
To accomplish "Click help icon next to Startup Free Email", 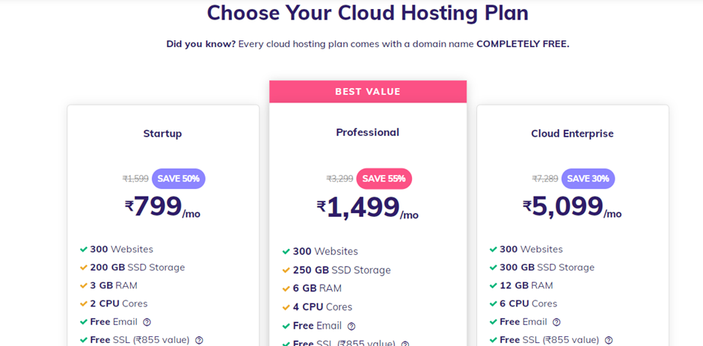I will pyautogui.click(x=147, y=322).
